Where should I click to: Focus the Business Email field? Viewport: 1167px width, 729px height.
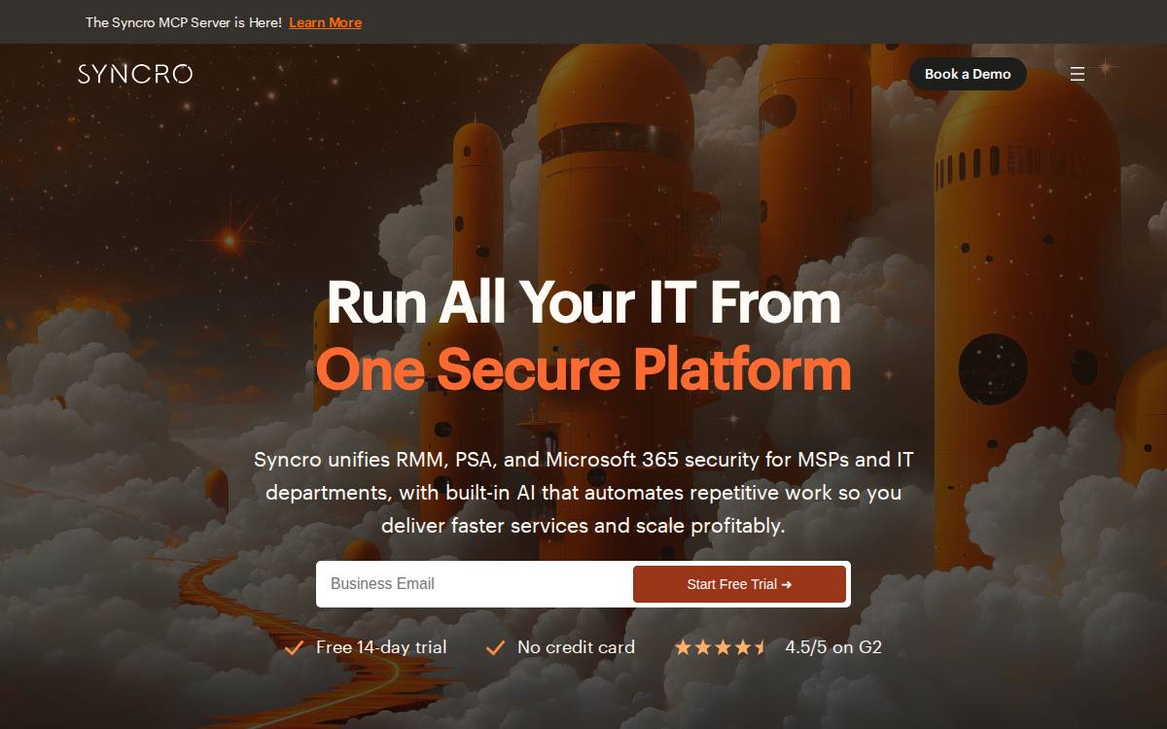pyautogui.click(x=475, y=584)
